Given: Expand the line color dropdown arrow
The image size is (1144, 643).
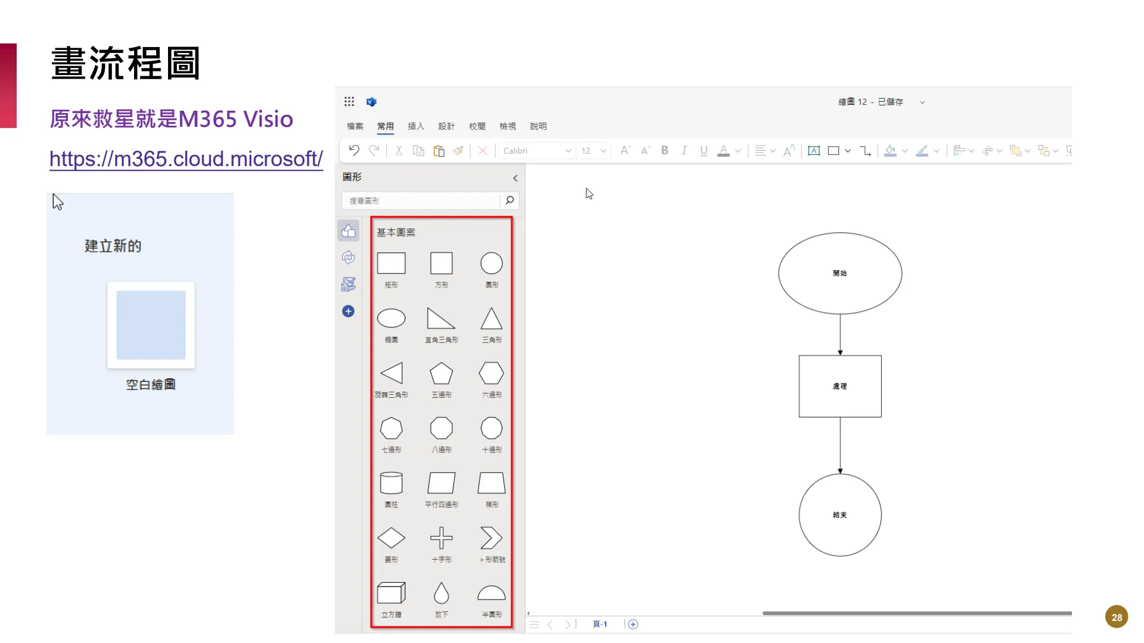Looking at the screenshot, I should 936,151.
